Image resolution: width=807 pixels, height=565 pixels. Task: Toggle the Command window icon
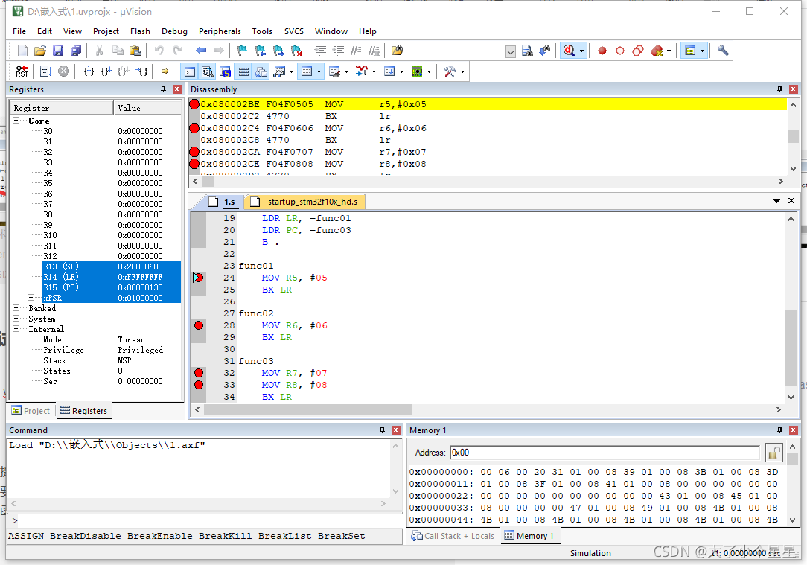click(x=190, y=71)
